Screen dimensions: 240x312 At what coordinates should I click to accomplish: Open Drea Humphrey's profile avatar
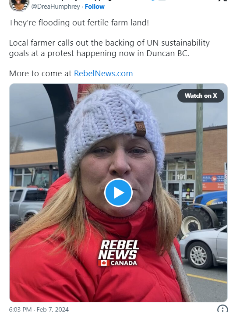(x=19, y=5)
